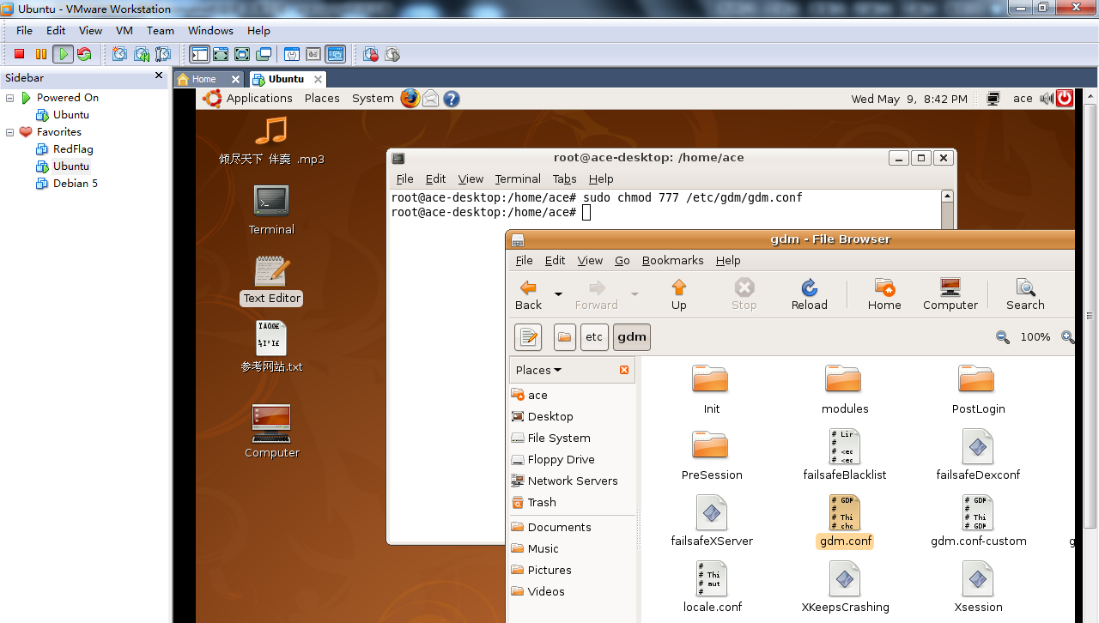Close the VMware Sidebar panel
The width and height of the screenshot is (1099, 623).
(x=159, y=76)
